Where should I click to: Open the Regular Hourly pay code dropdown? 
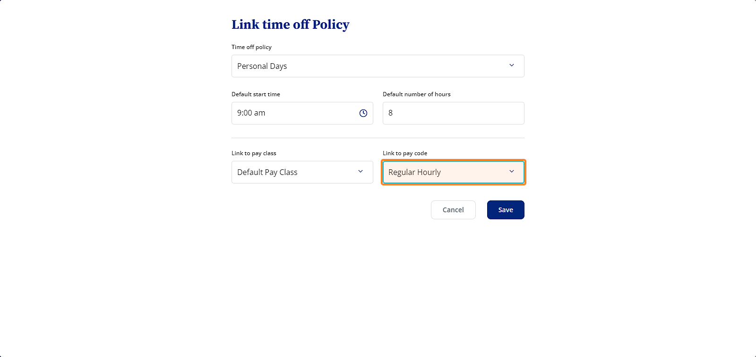point(454,172)
